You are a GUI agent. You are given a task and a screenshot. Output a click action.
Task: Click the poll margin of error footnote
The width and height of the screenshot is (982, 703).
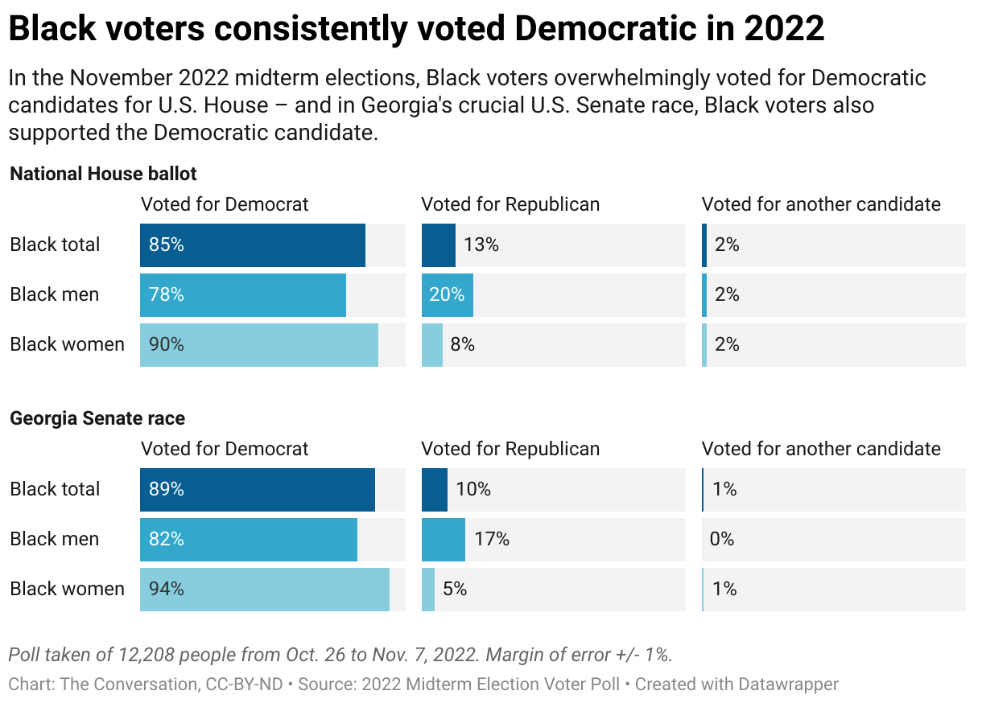pyautogui.click(x=340, y=655)
